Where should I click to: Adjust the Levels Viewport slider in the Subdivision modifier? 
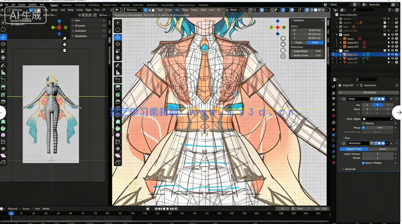(377, 154)
